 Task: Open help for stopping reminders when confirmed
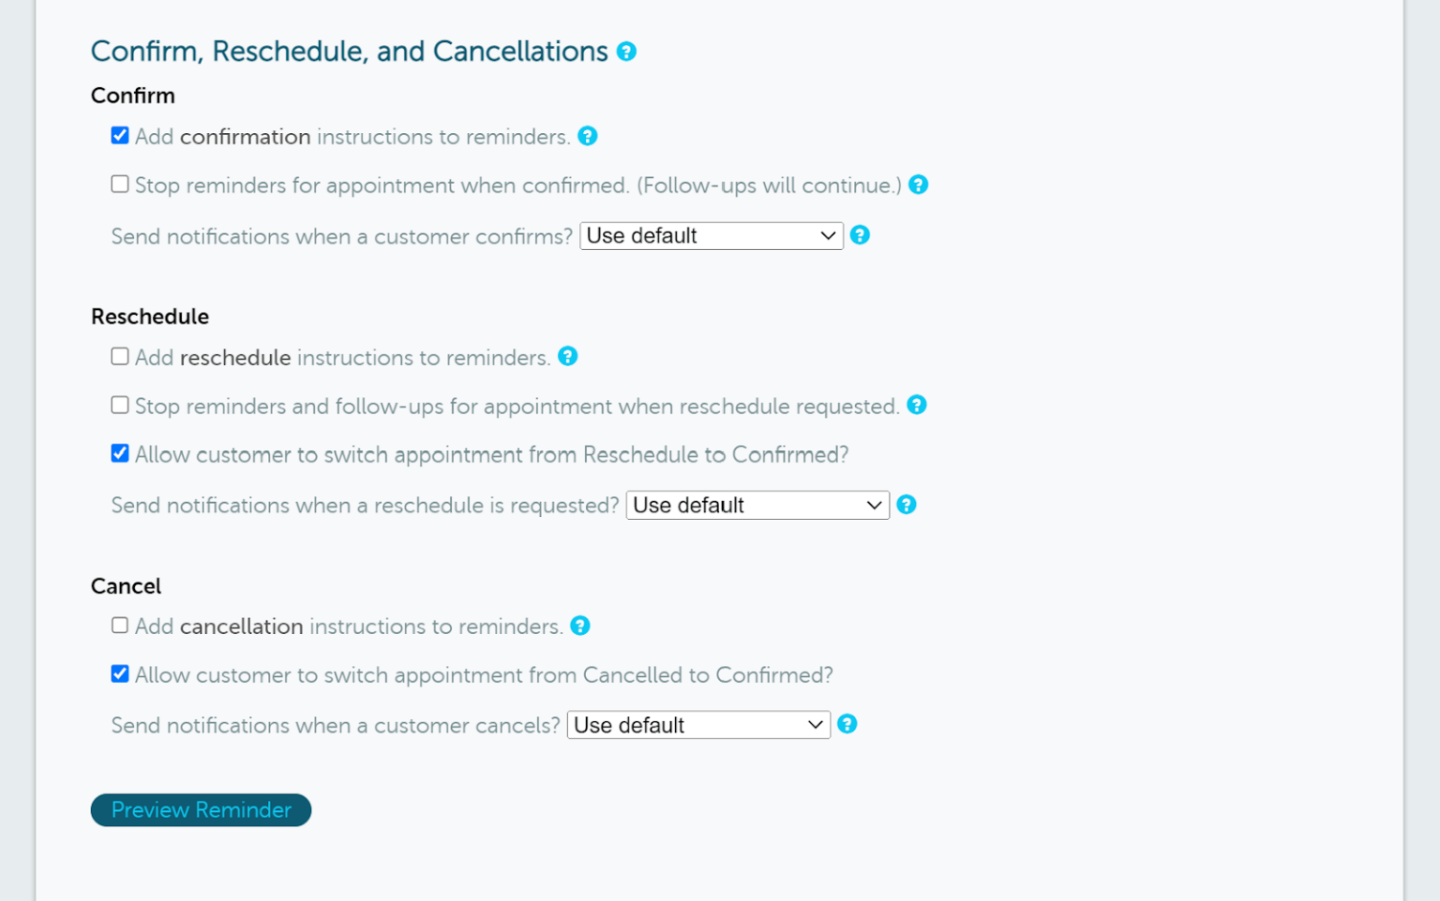click(x=919, y=185)
